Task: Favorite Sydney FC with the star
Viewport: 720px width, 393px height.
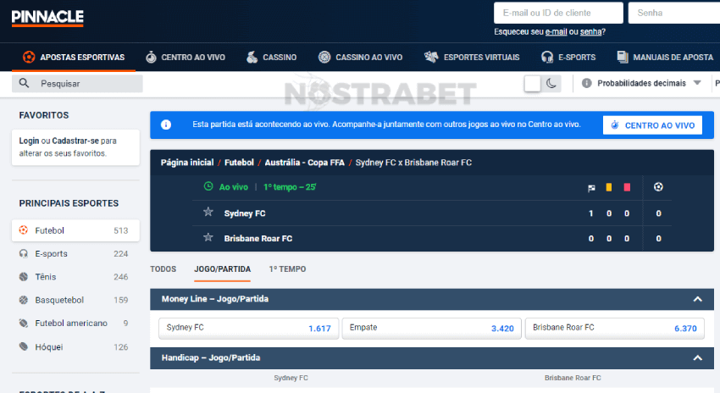Action: pos(208,212)
